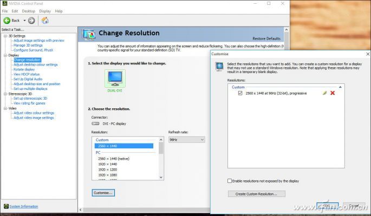Click horizontal scrollbar left arrow
This screenshot has width=371, height=216.
click(81, 210)
